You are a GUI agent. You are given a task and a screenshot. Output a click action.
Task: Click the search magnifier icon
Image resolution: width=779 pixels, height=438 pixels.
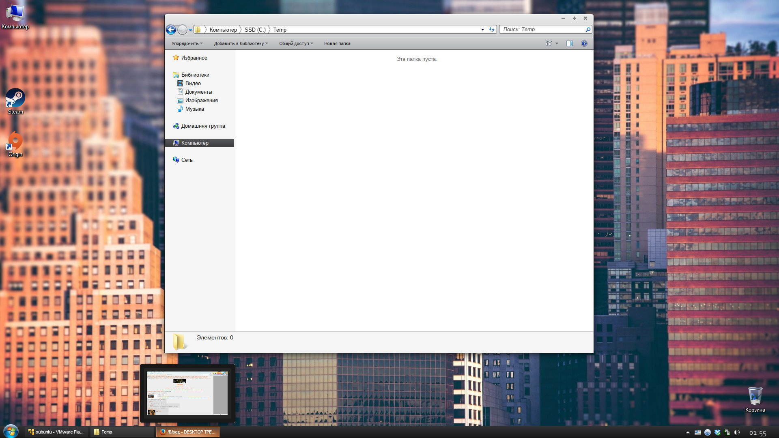(x=587, y=30)
